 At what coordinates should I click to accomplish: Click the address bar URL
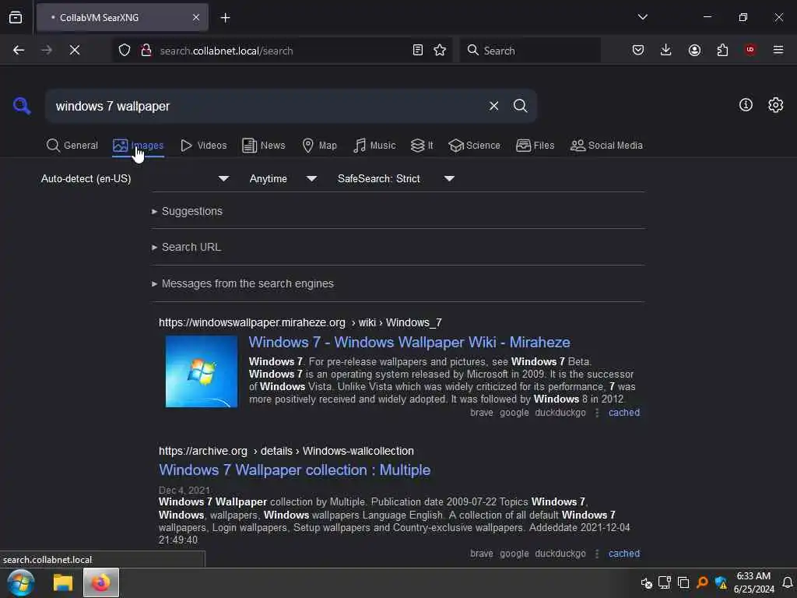[x=226, y=51]
